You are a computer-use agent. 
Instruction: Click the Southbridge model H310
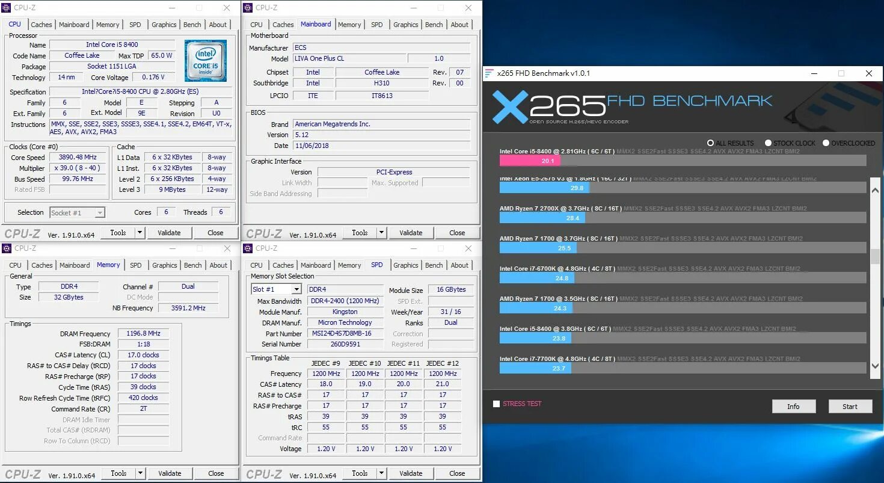[382, 83]
